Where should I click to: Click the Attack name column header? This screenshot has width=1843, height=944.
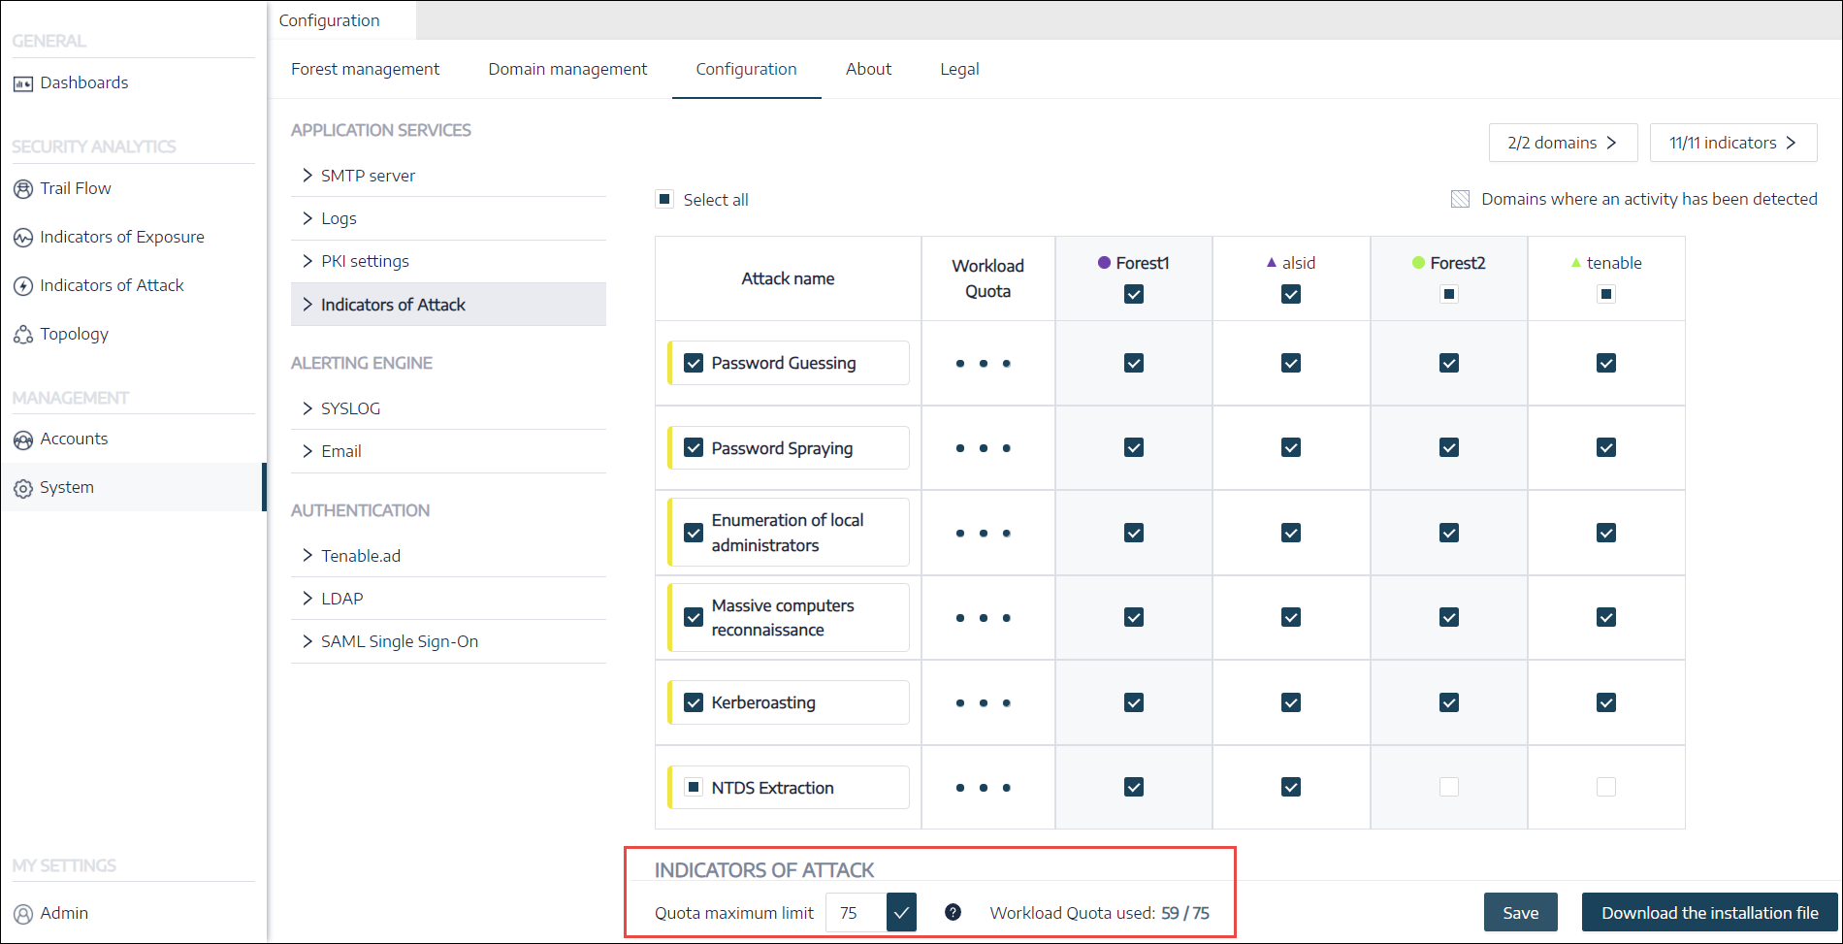pos(788,278)
